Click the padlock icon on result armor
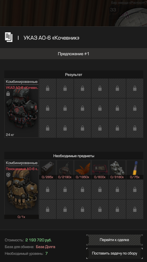147x262 pixels. pos(8,94)
